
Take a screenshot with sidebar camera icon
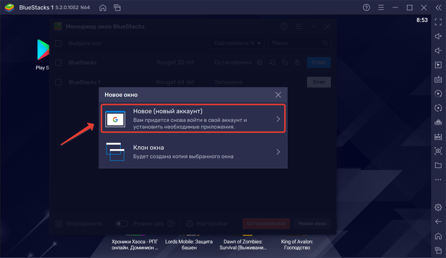click(x=438, y=151)
